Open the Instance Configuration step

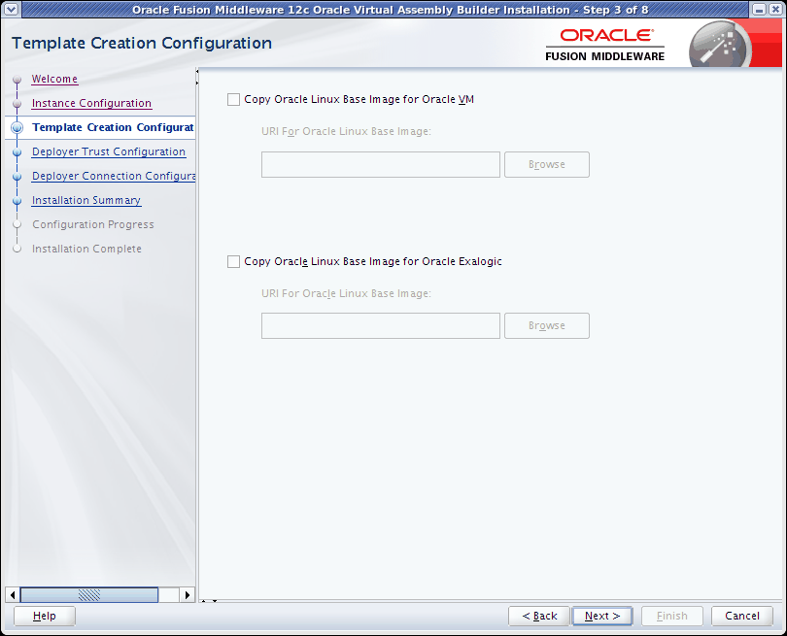91,103
